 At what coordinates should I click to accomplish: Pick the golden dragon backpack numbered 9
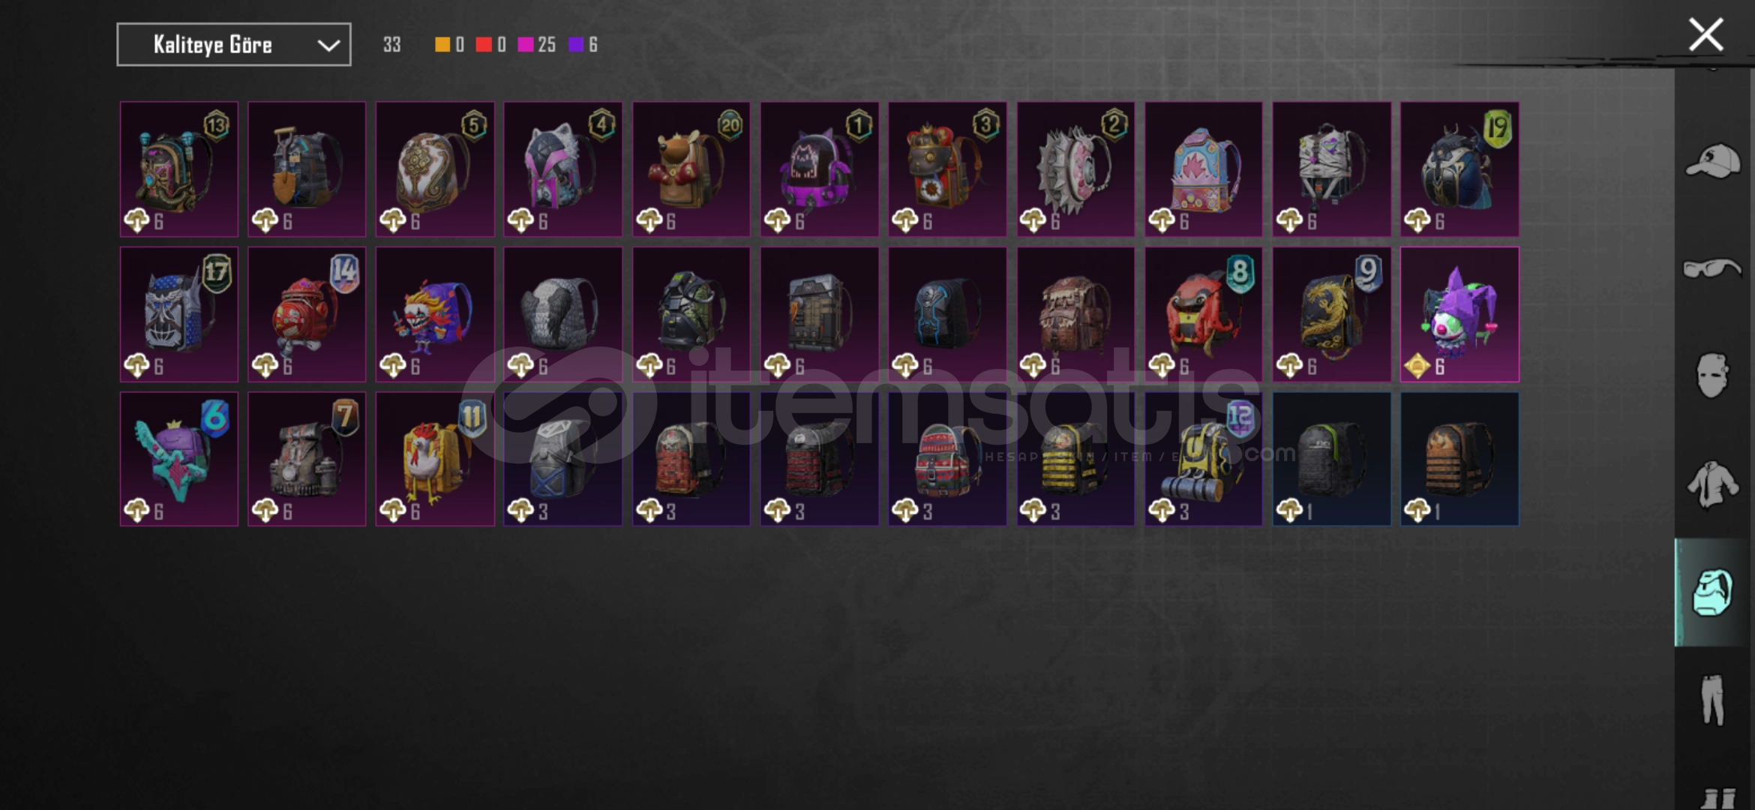click(1331, 314)
